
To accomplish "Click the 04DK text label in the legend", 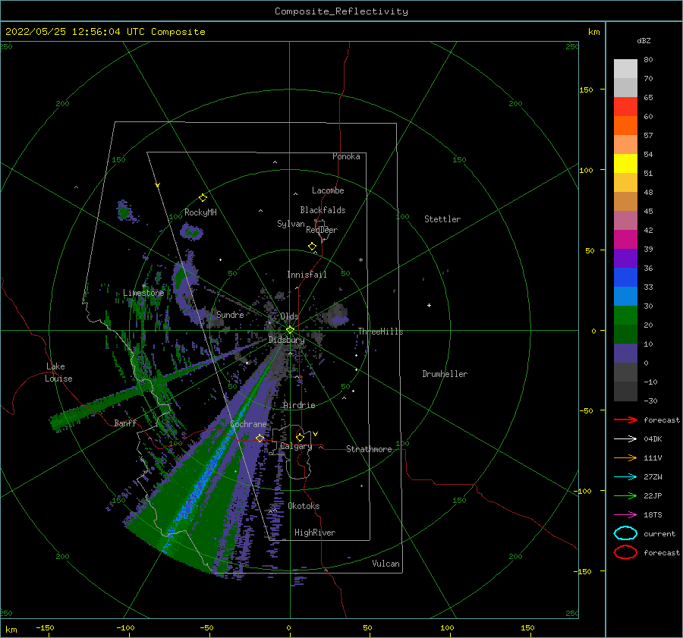I will [x=653, y=439].
